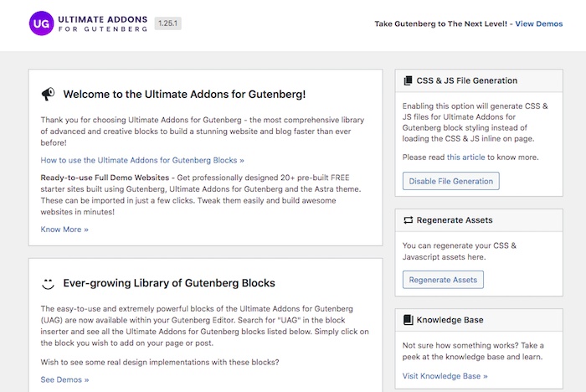This screenshot has height=392, width=586.
Task: Open the See Demos link
Action: (x=64, y=379)
